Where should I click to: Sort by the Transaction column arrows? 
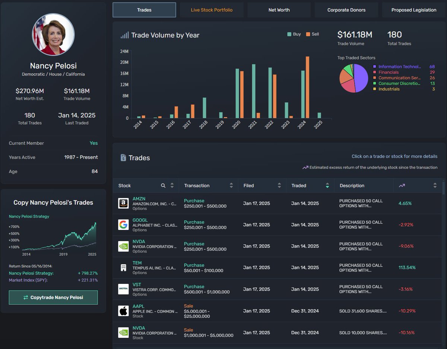click(231, 185)
